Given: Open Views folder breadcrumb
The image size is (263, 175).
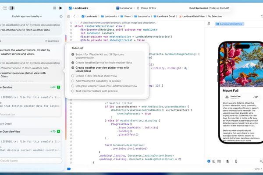Looking at the screenshot, I should (125, 16).
